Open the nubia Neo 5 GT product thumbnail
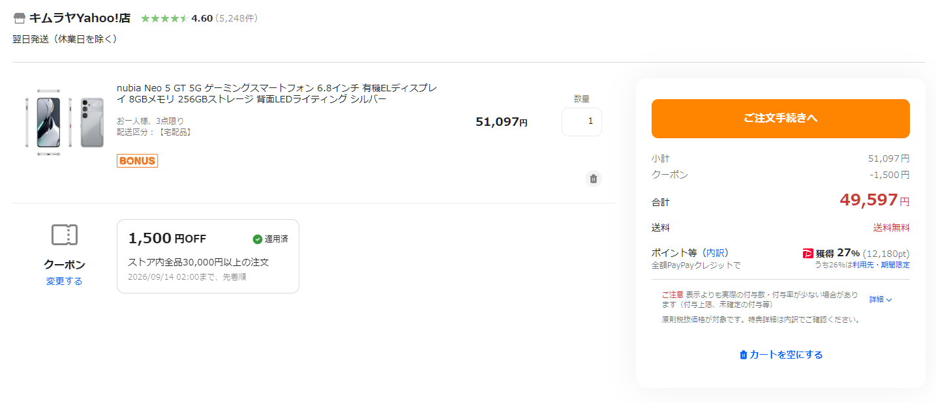This screenshot has width=936, height=403. pyautogui.click(x=65, y=122)
